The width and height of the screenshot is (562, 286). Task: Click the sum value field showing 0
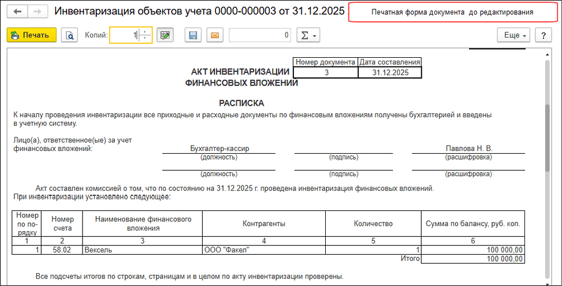point(260,35)
